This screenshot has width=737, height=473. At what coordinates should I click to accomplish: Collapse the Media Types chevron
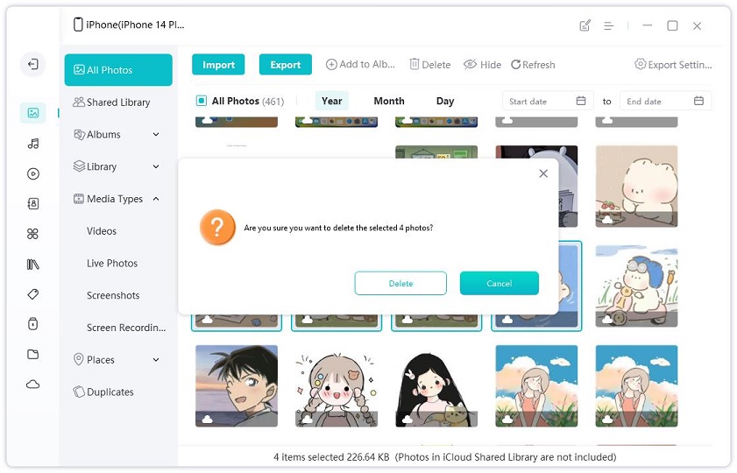click(156, 199)
